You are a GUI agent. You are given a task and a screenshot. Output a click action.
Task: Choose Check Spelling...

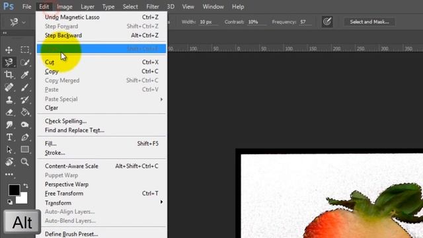pyautogui.click(x=101, y=121)
